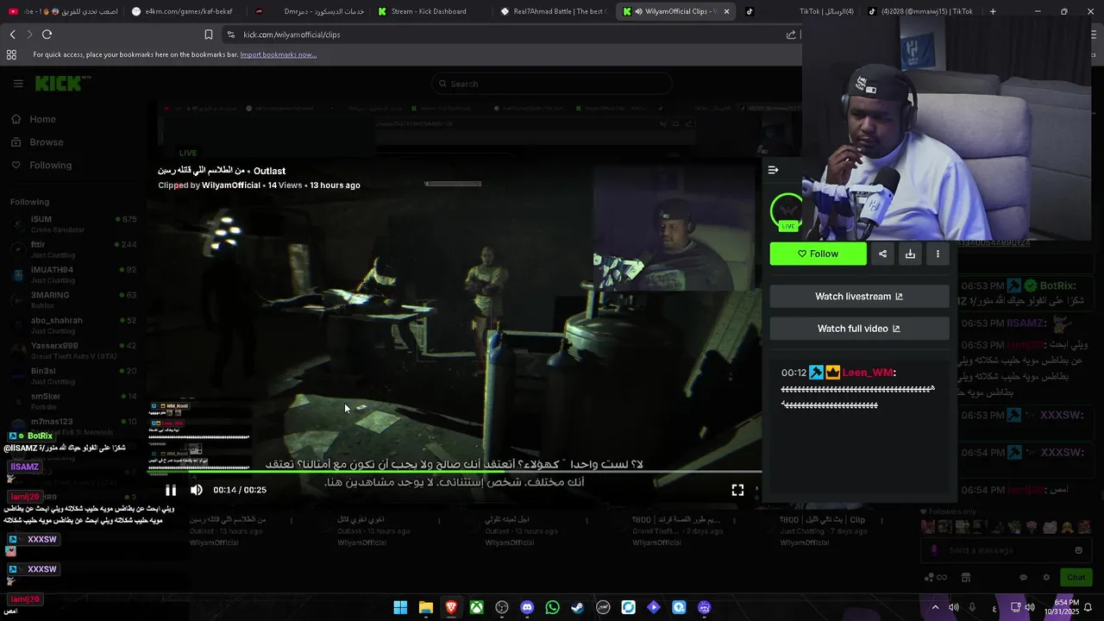The width and height of the screenshot is (1104, 621).
Task: Open Brave browser taskbar icon
Action: pos(451,607)
